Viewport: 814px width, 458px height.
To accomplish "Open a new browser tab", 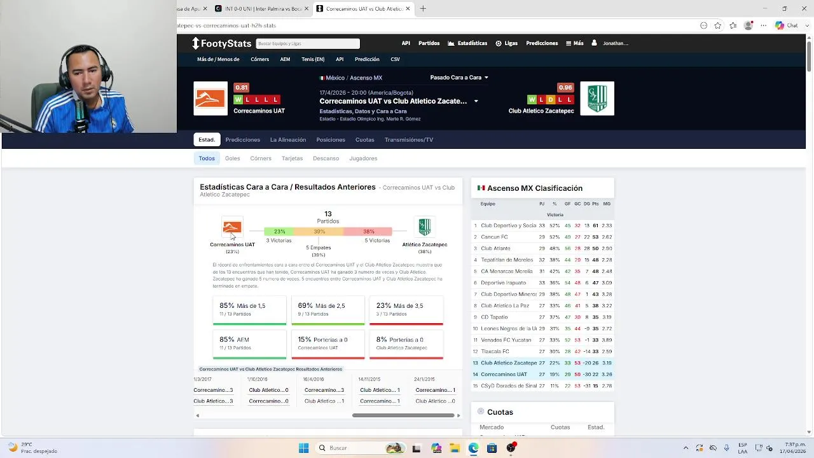I will (423, 9).
